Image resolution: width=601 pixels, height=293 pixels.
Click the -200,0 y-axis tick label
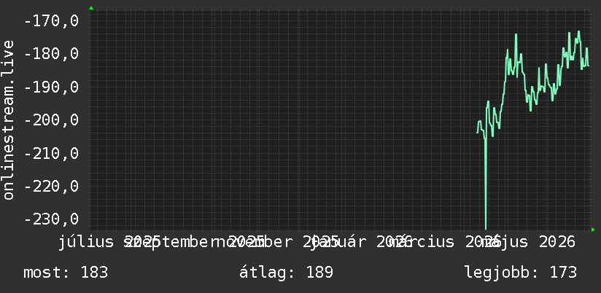tap(51, 120)
